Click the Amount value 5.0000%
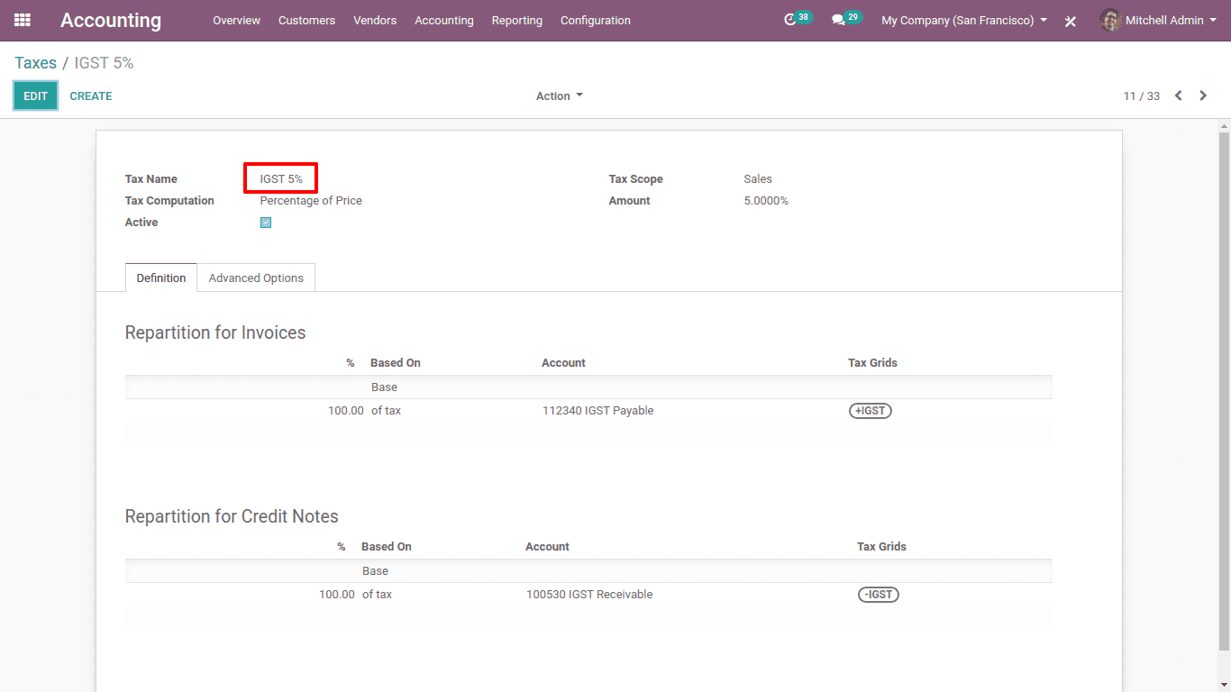The height and width of the screenshot is (692, 1231). (x=766, y=201)
